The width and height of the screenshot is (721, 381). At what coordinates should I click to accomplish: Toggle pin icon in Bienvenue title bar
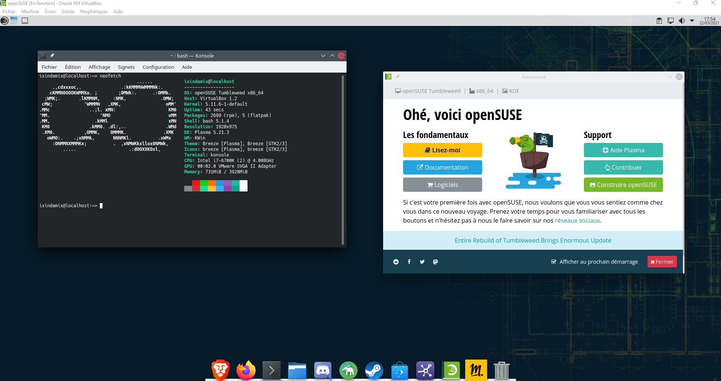[397, 77]
